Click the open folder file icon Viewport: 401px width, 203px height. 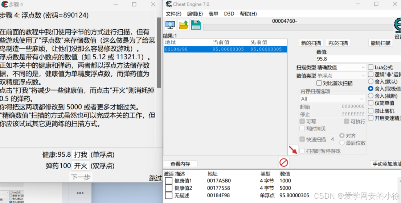[183, 25]
